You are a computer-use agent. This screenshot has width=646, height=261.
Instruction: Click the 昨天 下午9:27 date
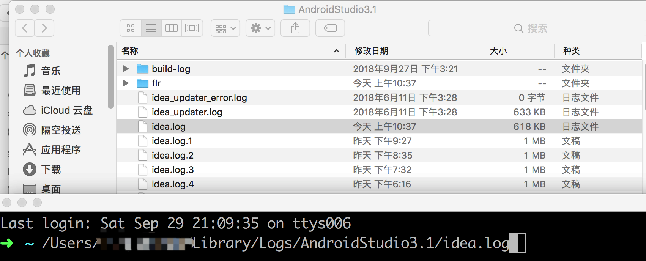(382, 141)
